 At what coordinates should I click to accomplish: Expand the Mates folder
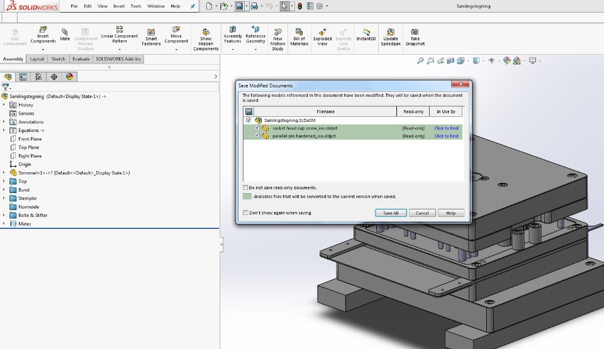(x=4, y=223)
